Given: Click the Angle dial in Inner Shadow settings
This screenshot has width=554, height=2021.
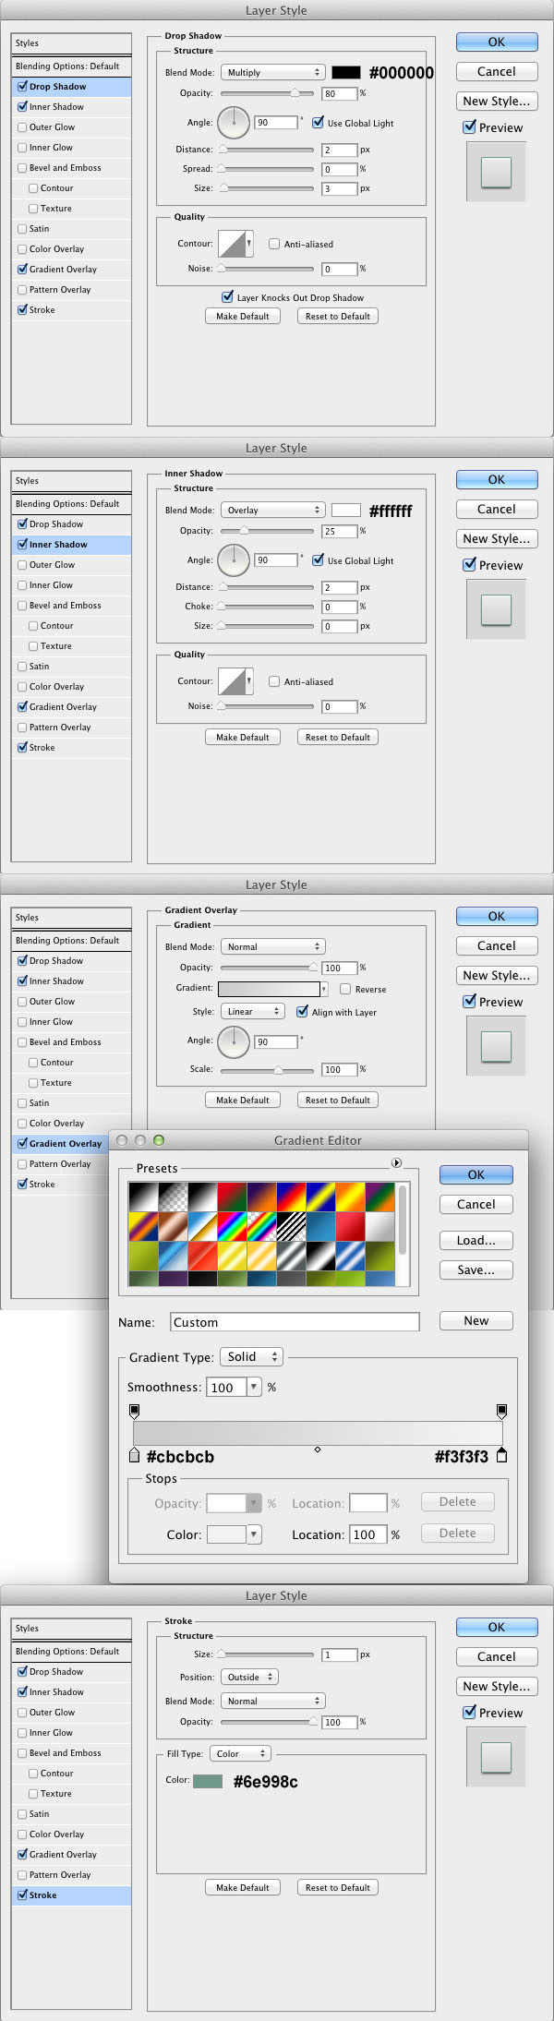Looking at the screenshot, I should coord(234,559).
